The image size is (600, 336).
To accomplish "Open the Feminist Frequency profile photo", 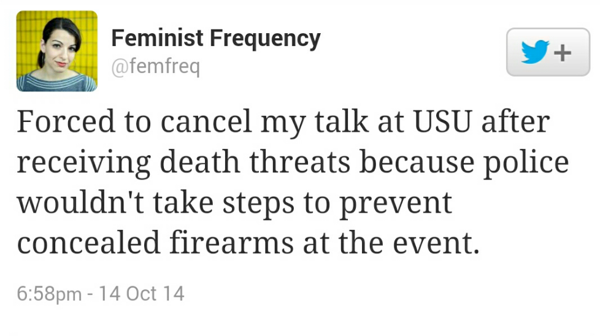I will point(56,52).
